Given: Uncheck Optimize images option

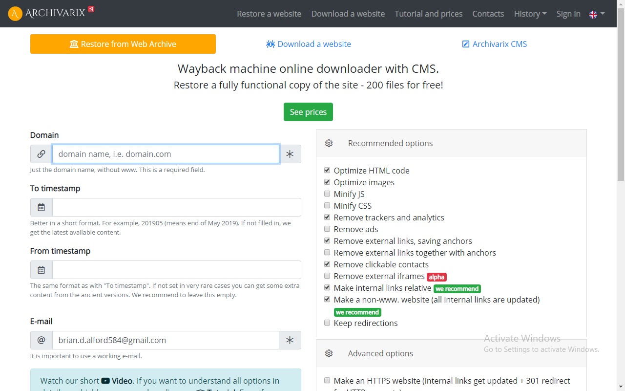Looking at the screenshot, I should 327,182.
